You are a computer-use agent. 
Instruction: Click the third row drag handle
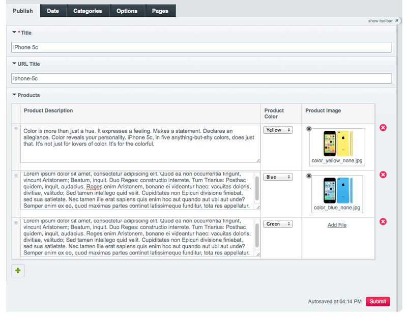click(x=16, y=222)
